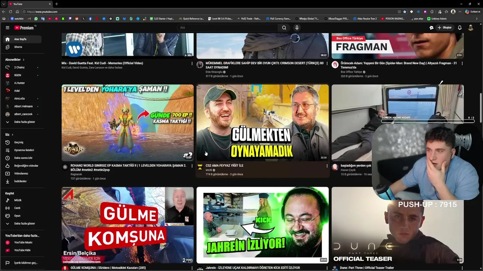Image resolution: width=483 pixels, height=271 pixels.
Task: Open options for ROHAN2 WORLD video
Action: point(192,166)
